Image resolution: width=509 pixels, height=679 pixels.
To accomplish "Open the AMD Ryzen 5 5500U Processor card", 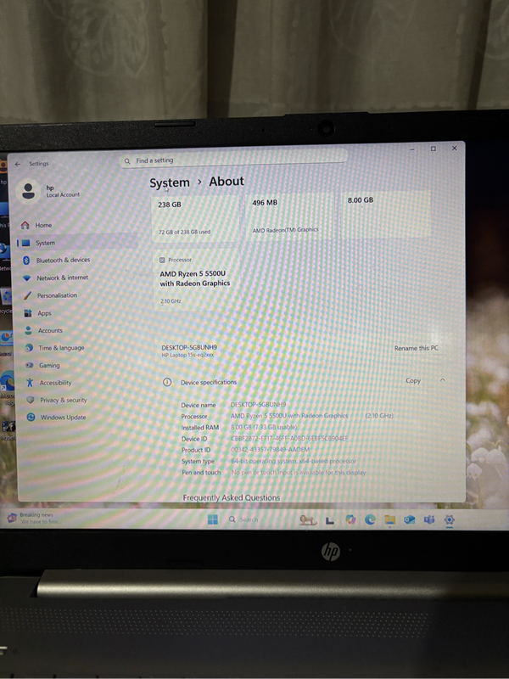I will (x=197, y=280).
